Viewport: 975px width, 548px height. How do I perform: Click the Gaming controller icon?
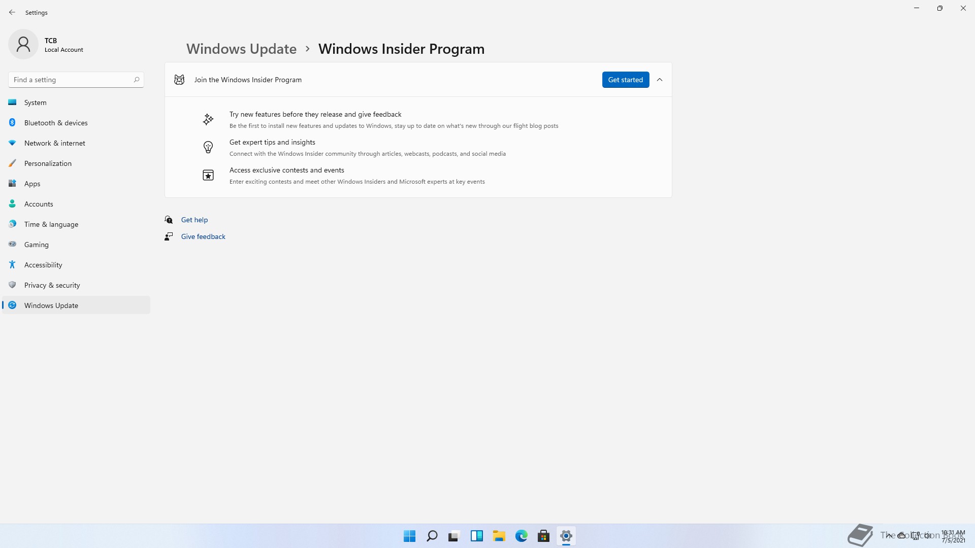12,244
